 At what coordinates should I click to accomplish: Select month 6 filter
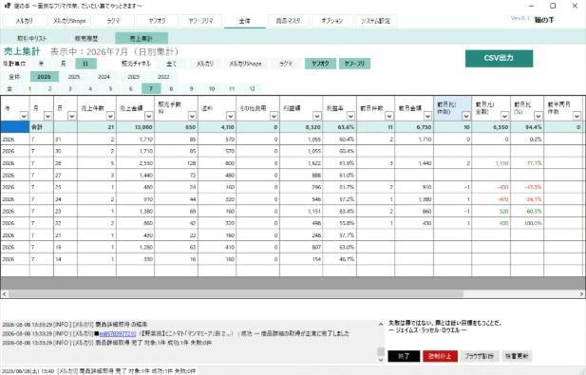131,88
